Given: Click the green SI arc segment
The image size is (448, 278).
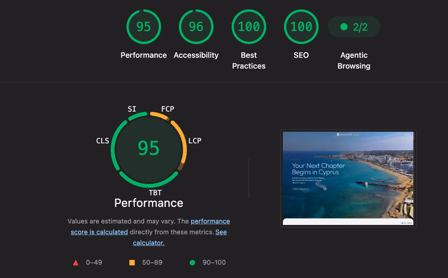Looking at the screenshot, I should (x=137, y=116).
